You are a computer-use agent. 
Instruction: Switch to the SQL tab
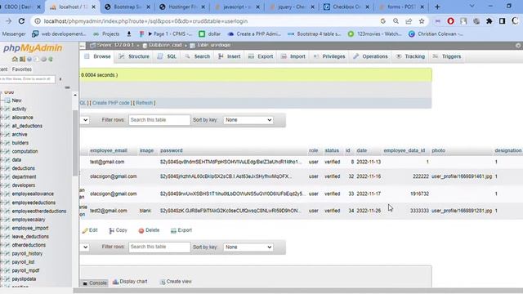pos(167,56)
